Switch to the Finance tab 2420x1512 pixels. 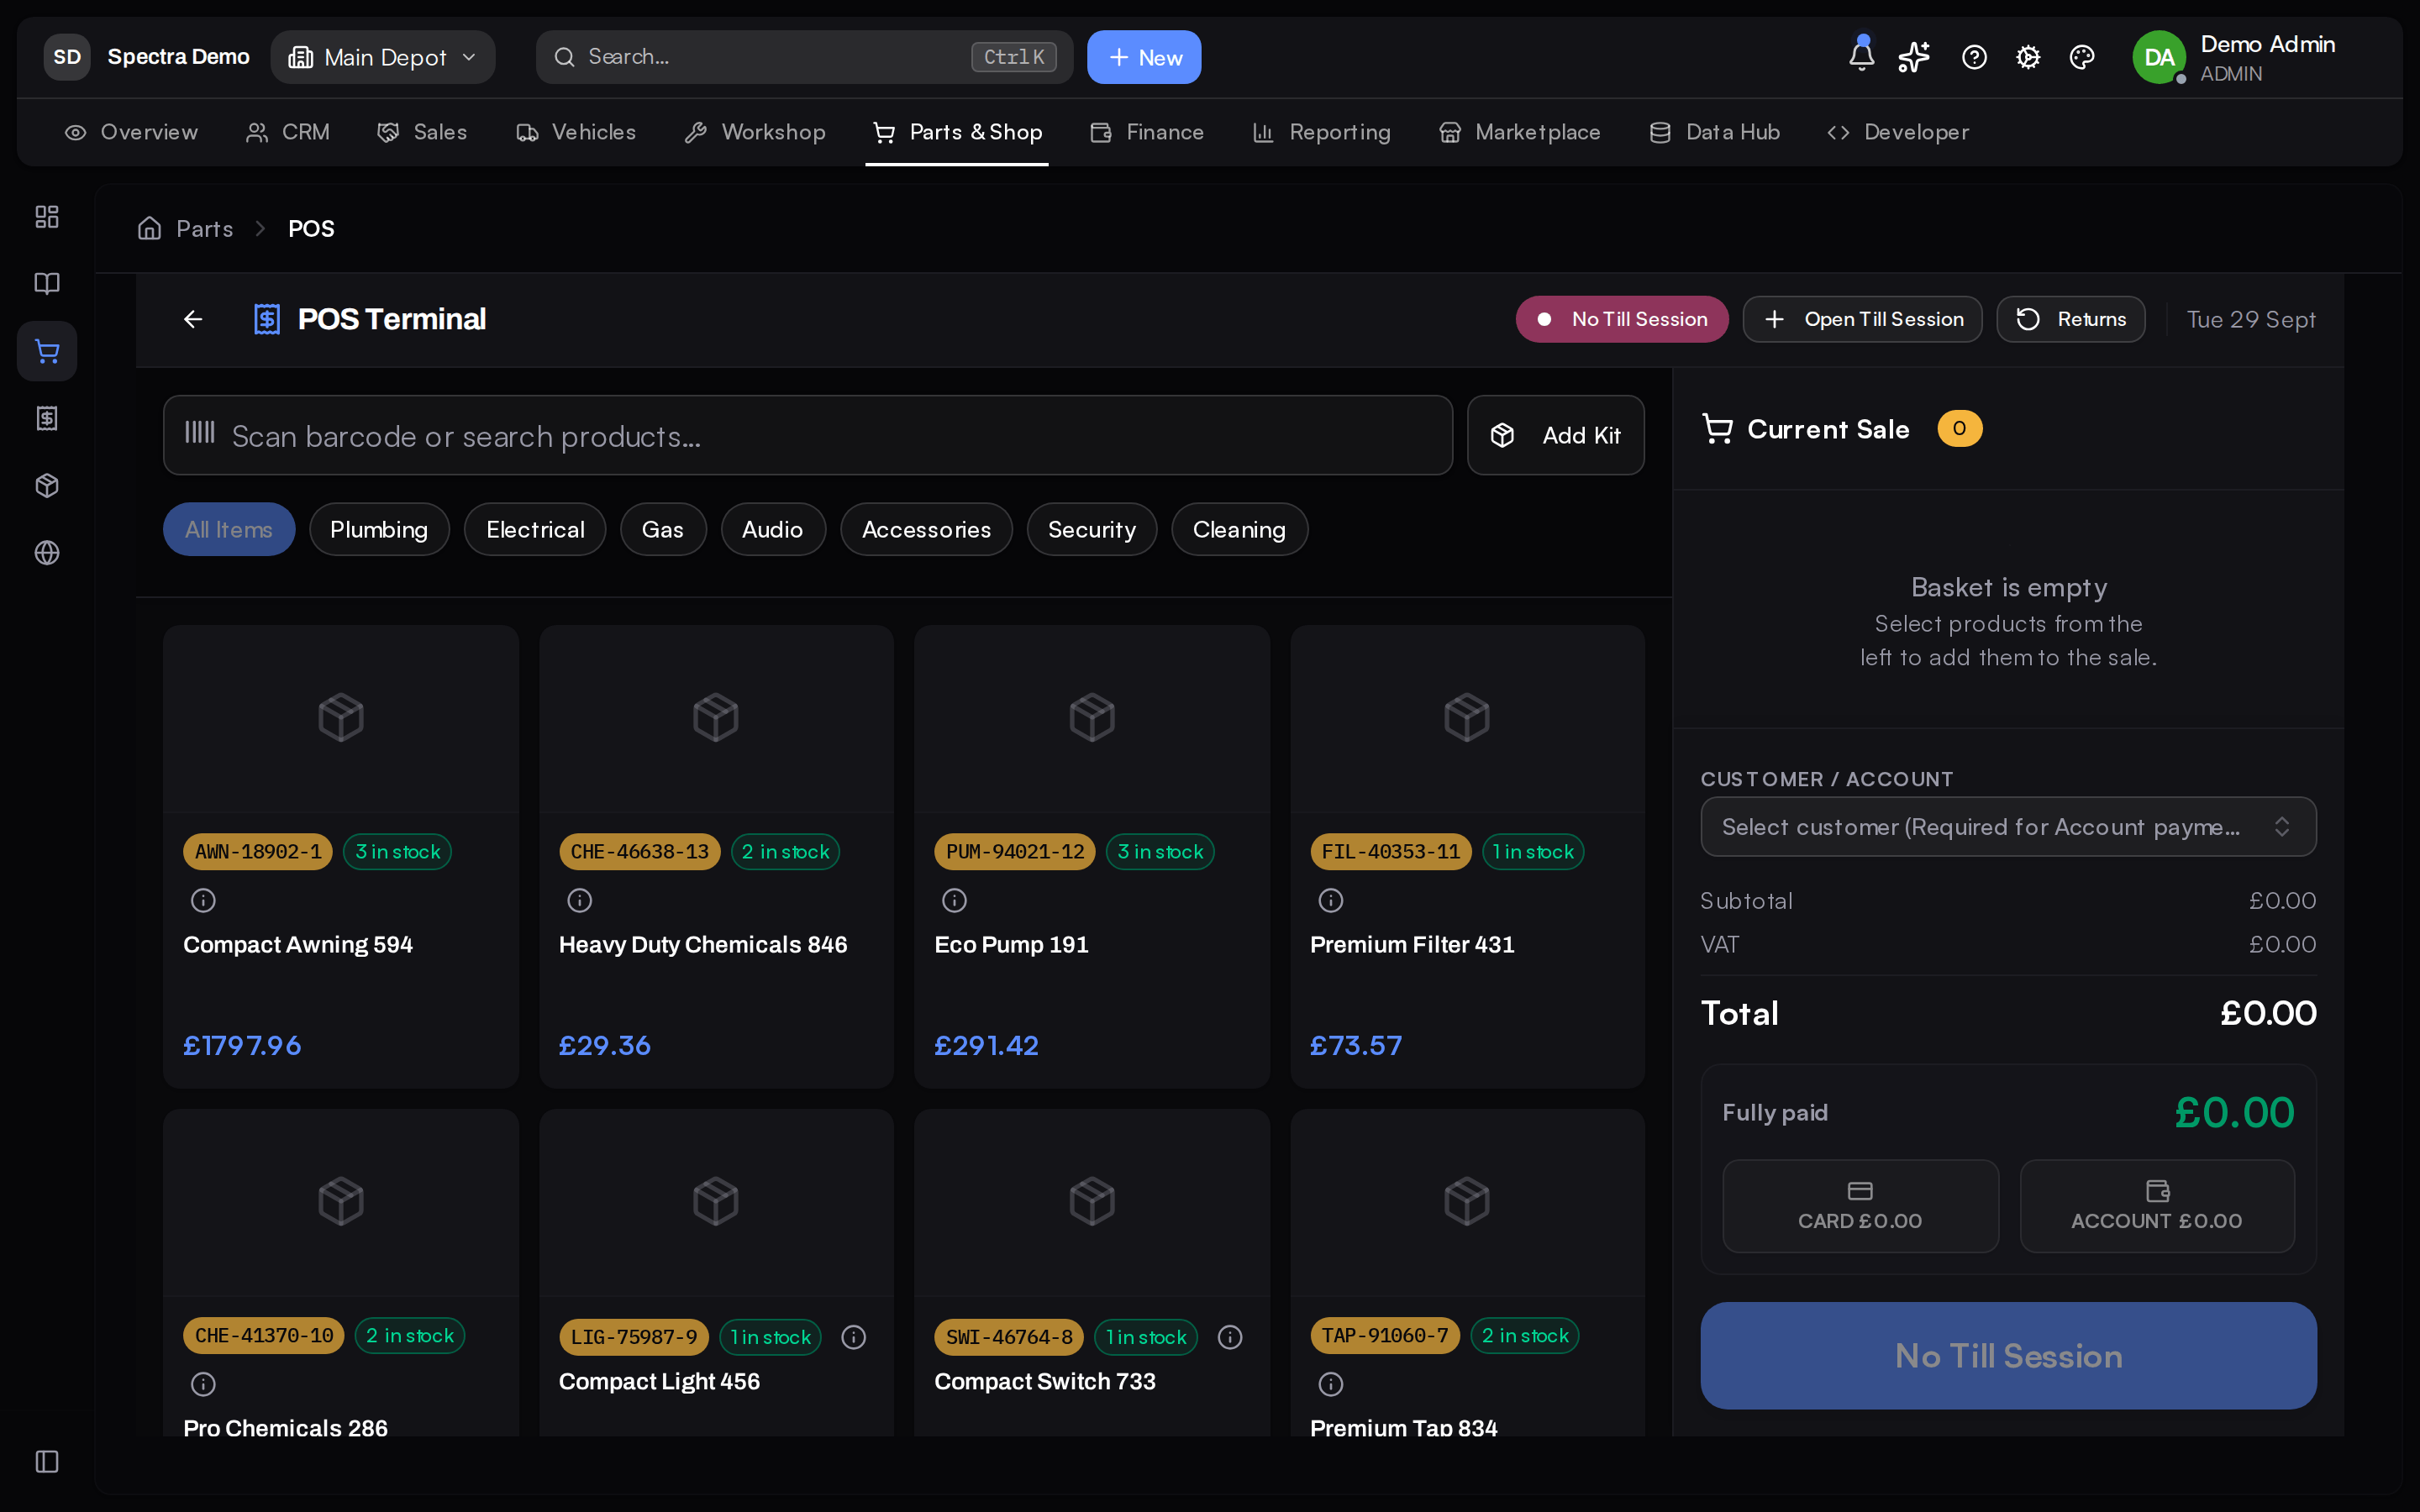tap(1147, 132)
